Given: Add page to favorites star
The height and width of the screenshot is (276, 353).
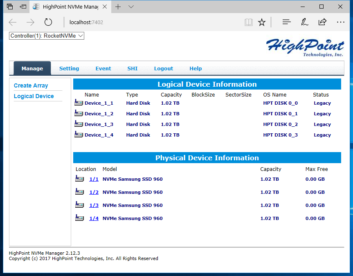Looking at the screenshot, I should (262, 22).
